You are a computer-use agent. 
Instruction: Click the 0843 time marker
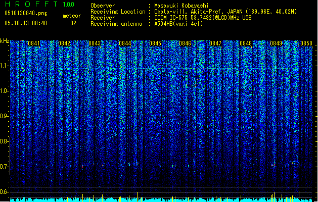click(x=95, y=43)
